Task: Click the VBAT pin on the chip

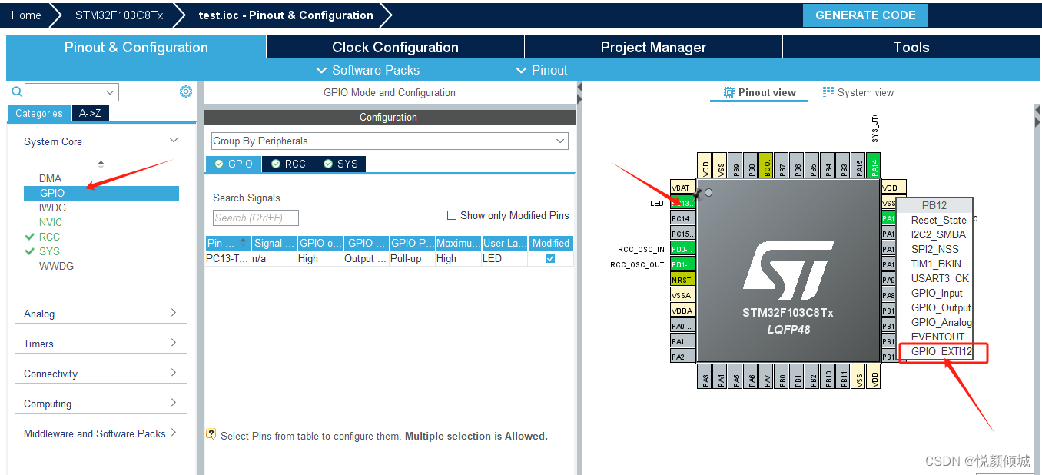Action: (682, 188)
